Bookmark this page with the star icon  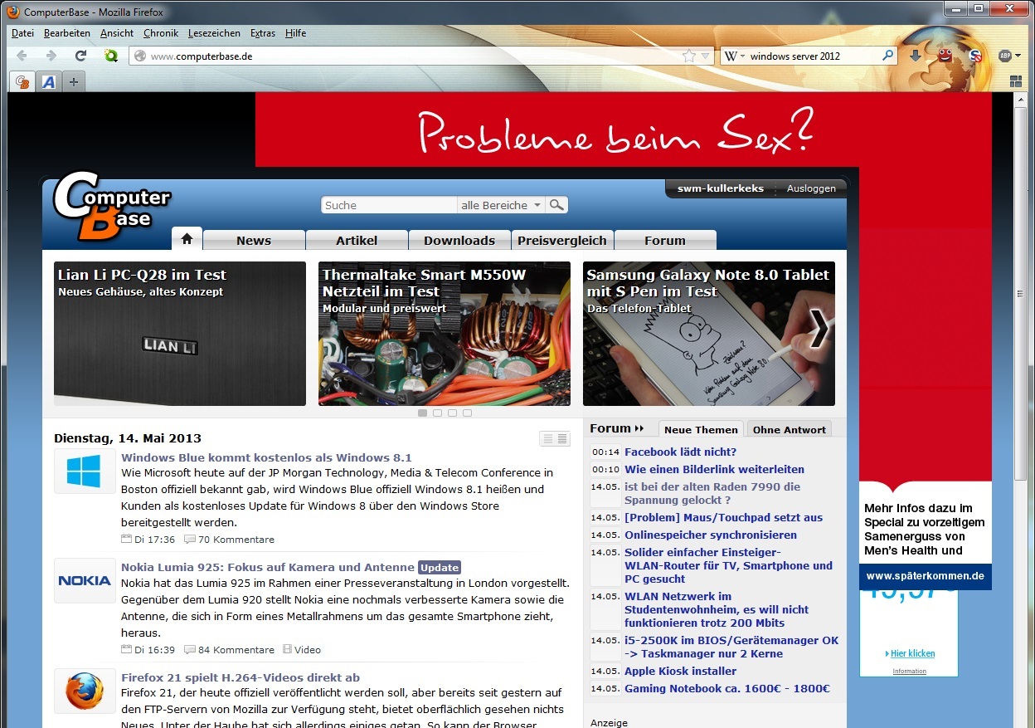[x=688, y=56]
